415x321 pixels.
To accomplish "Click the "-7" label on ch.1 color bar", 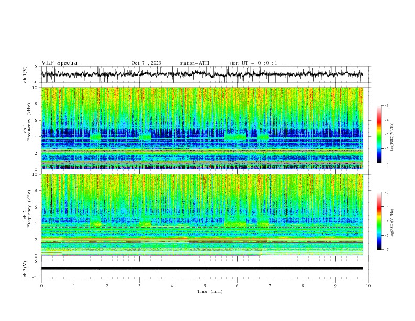I will pos(387,163).
